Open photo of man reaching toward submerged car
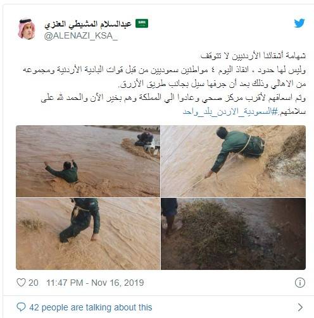 coord(88,161)
